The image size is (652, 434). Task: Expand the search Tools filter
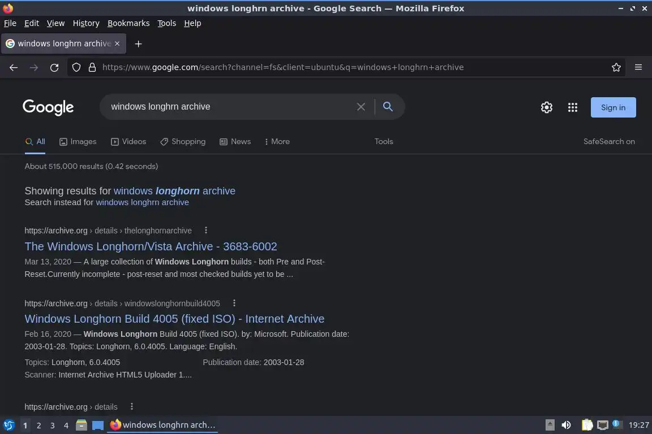tap(384, 142)
